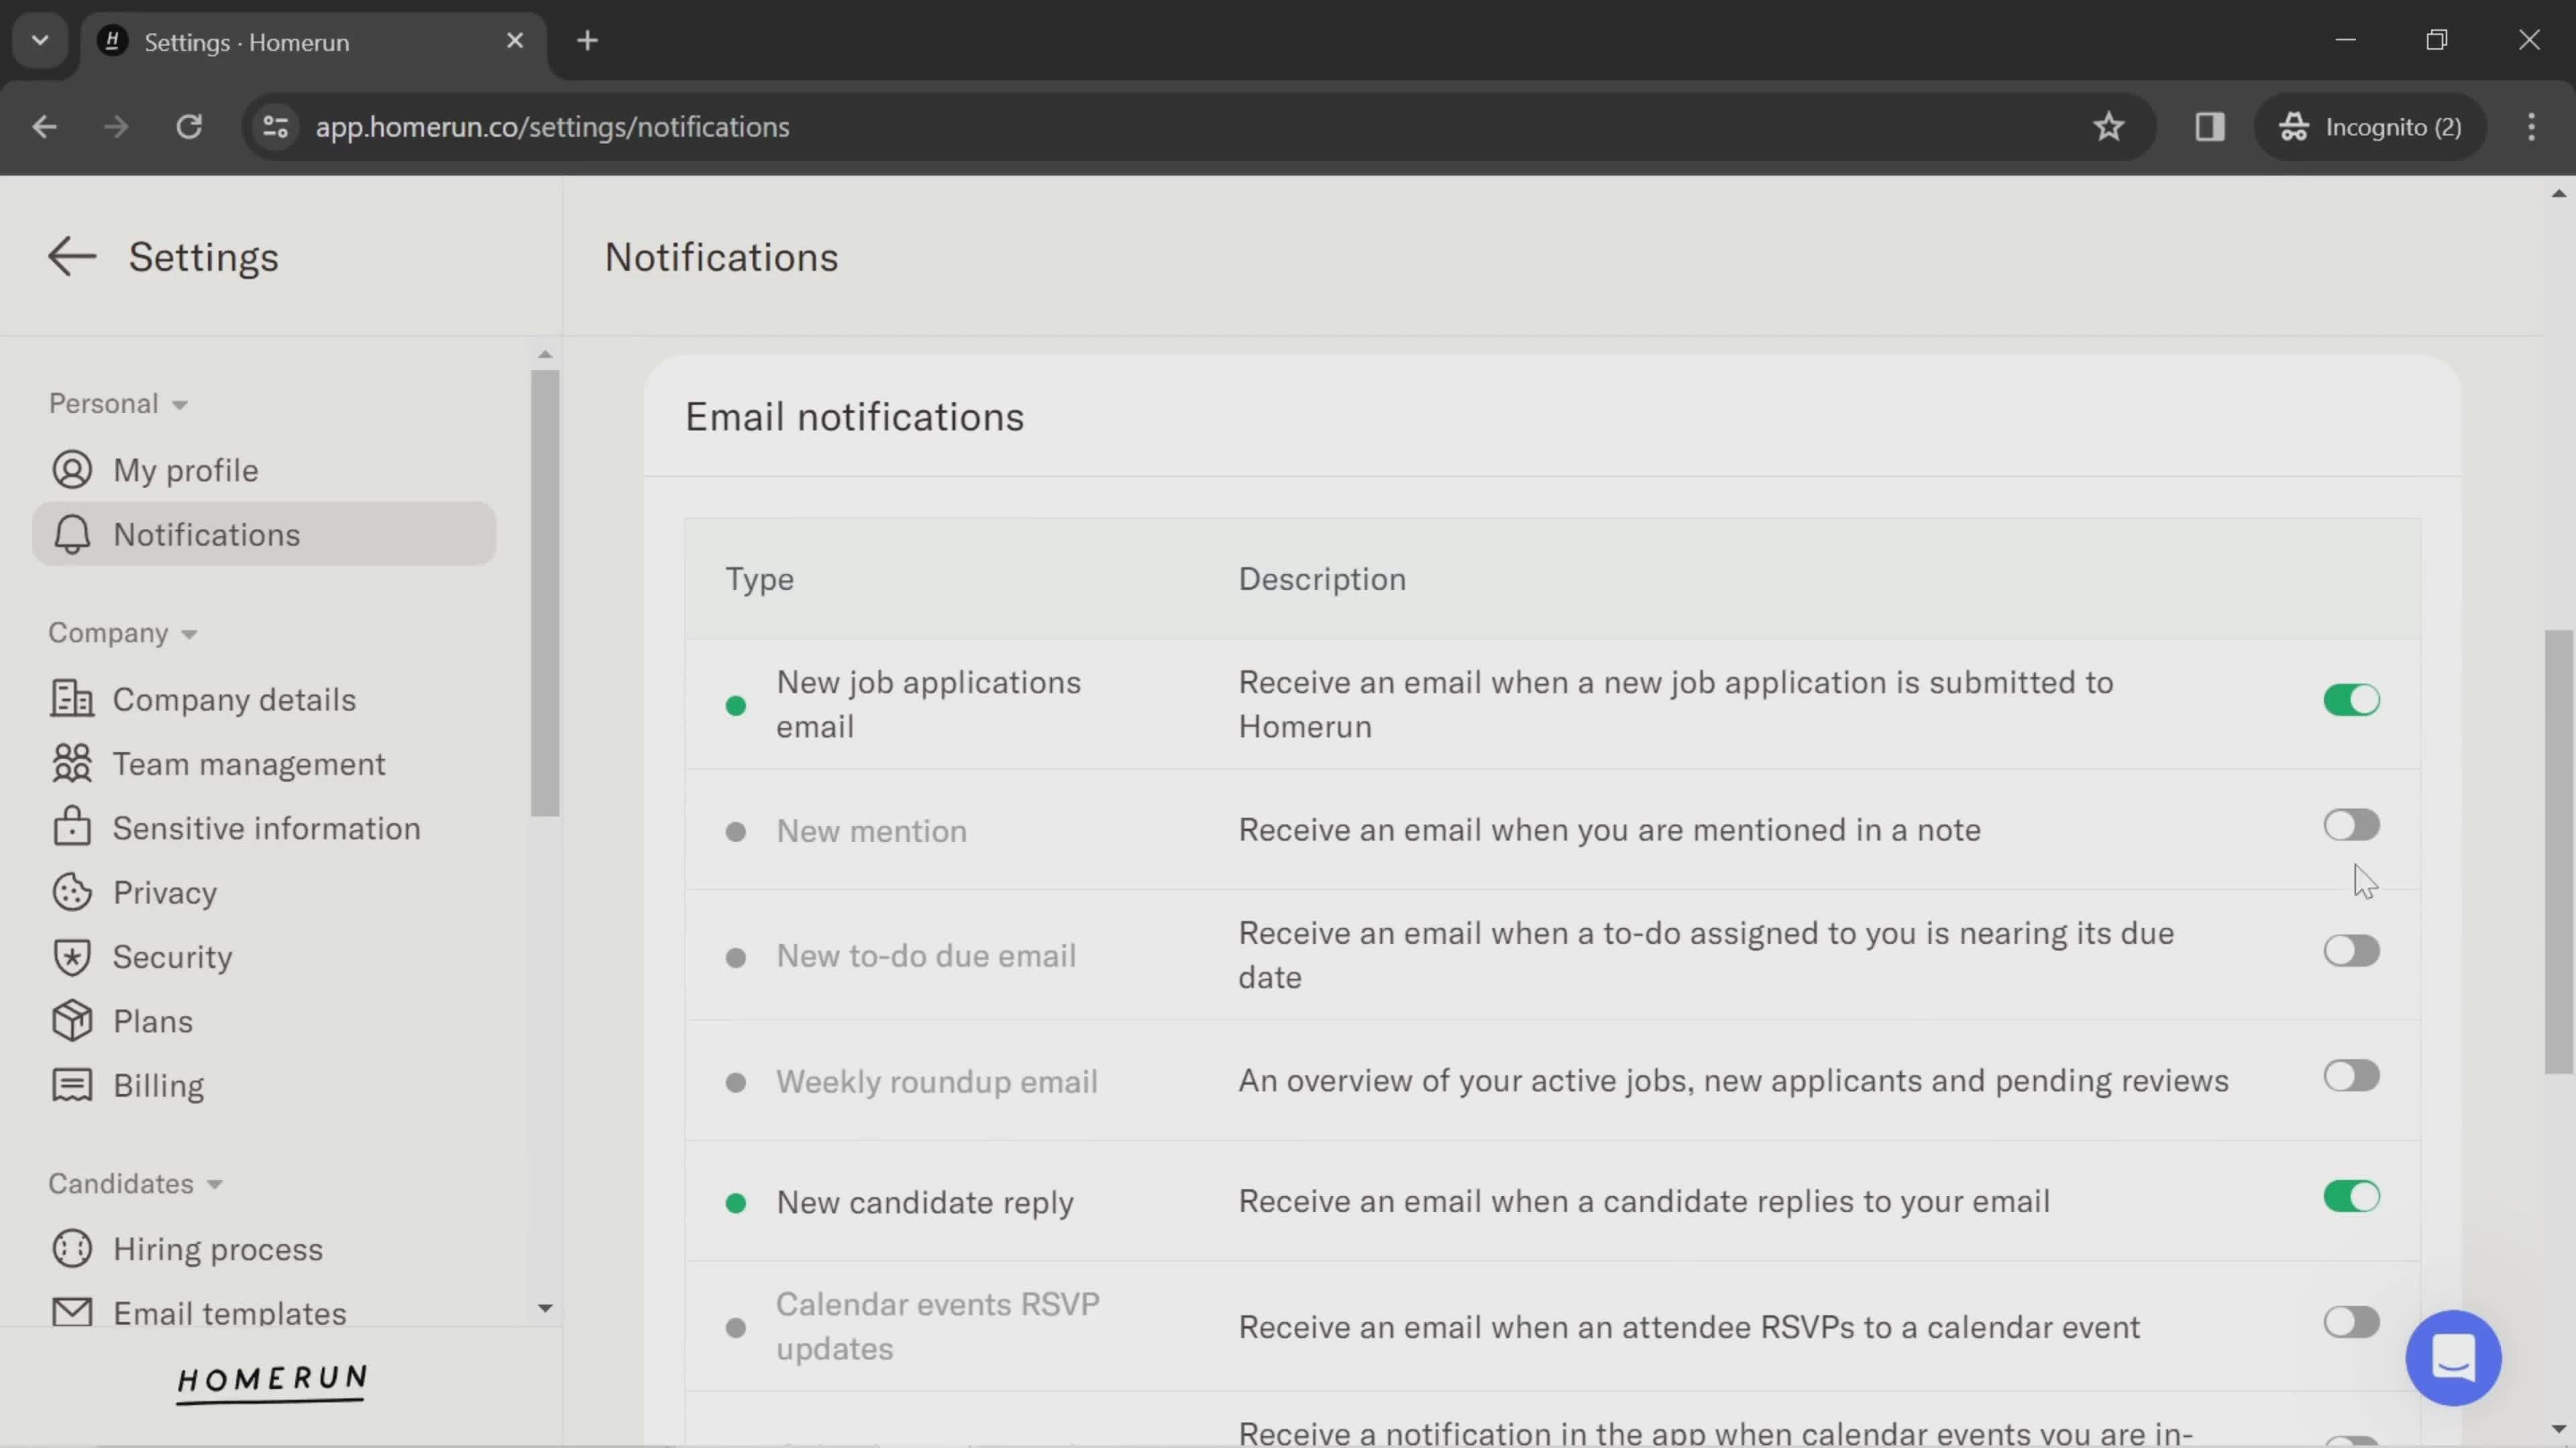Expand the Personal section dropdown
2576x1448 pixels.
[115, 402]
